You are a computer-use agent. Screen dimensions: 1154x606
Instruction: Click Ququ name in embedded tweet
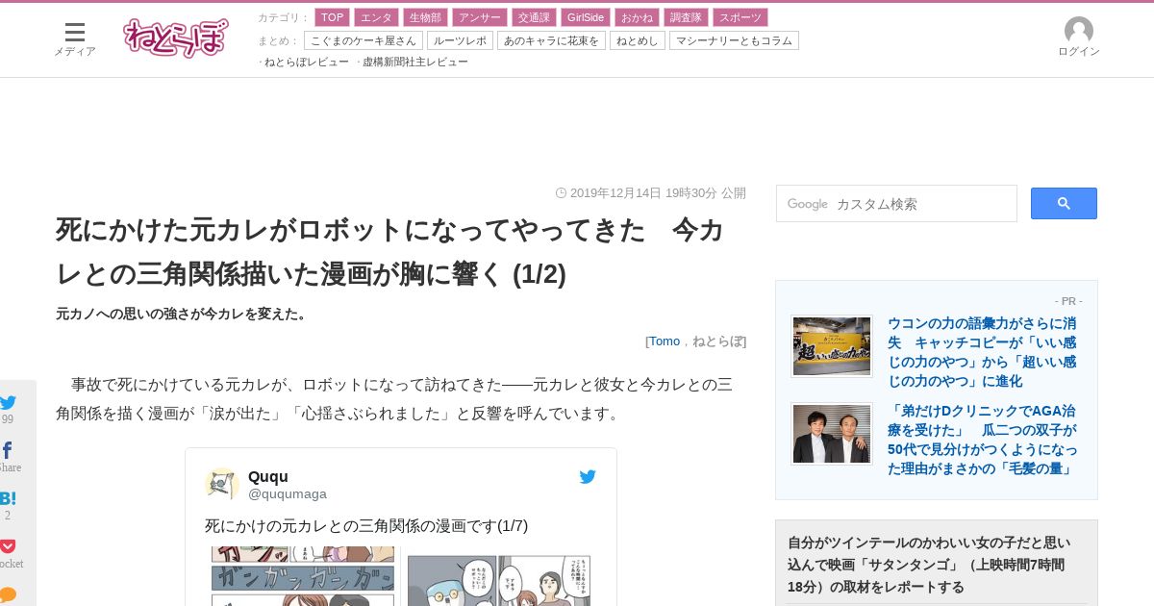click(x=268, y=477)
